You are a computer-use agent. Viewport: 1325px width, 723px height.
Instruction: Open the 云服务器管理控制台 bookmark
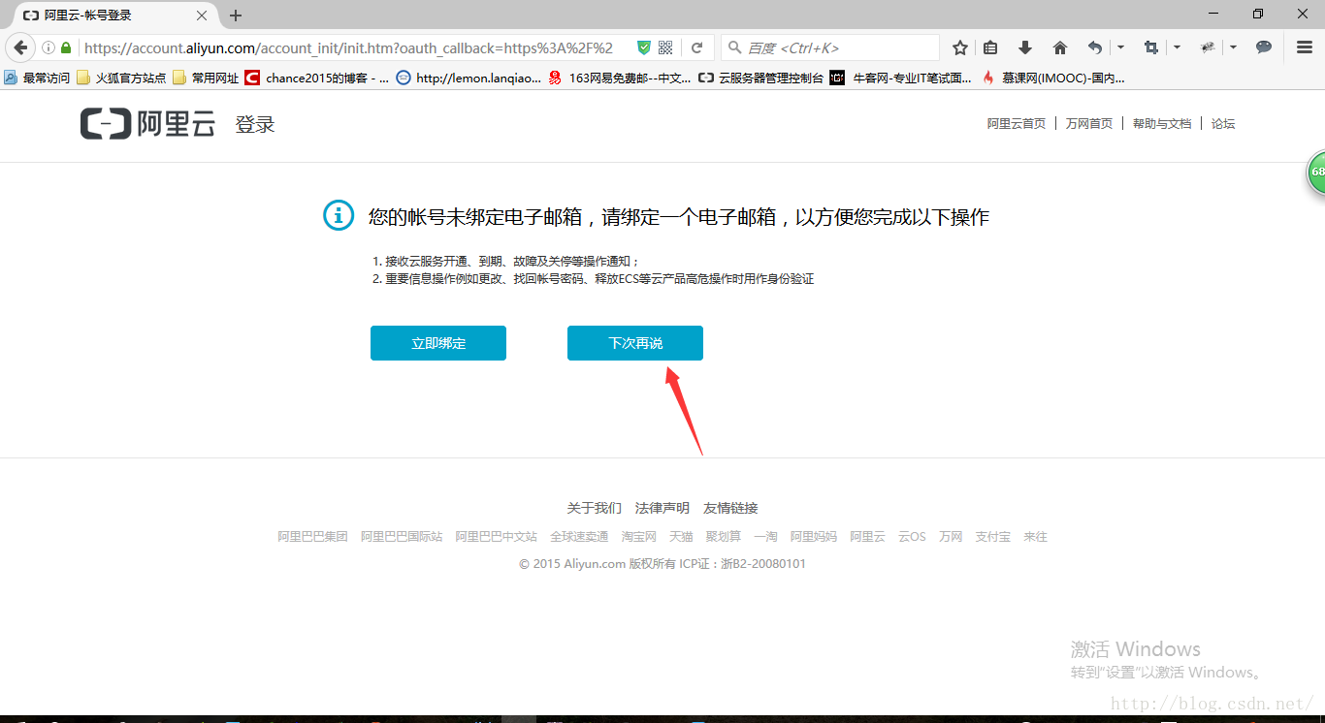(761, 78)
